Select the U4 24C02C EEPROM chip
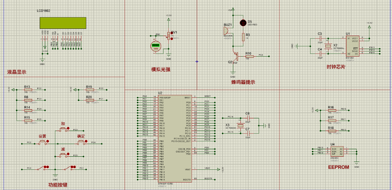 pyautogui.click(x=337, y=151)
